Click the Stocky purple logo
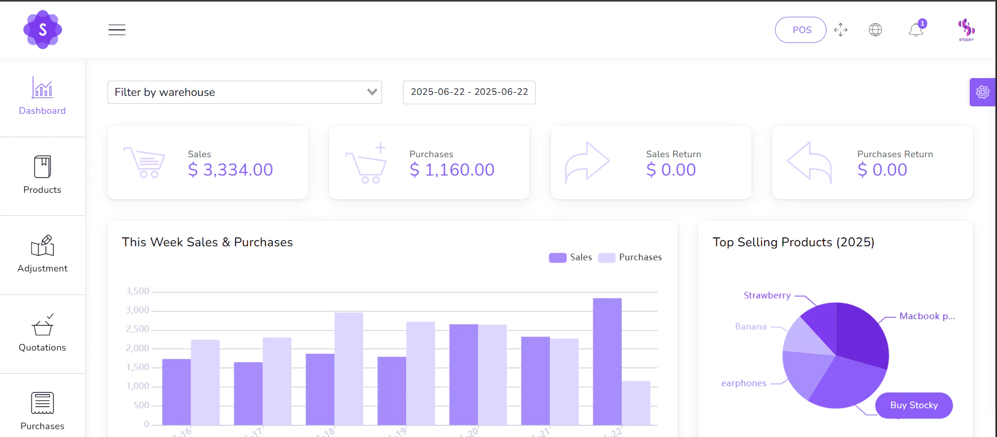Image resolution: width=997 pixels, height=437 pixels. tap(43, 30)
